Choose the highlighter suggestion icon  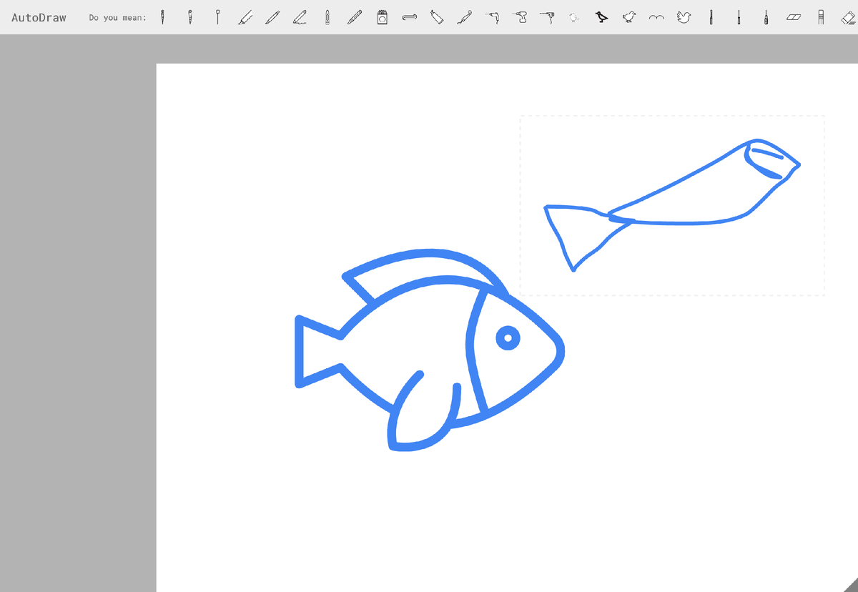(x=244, y=17)
